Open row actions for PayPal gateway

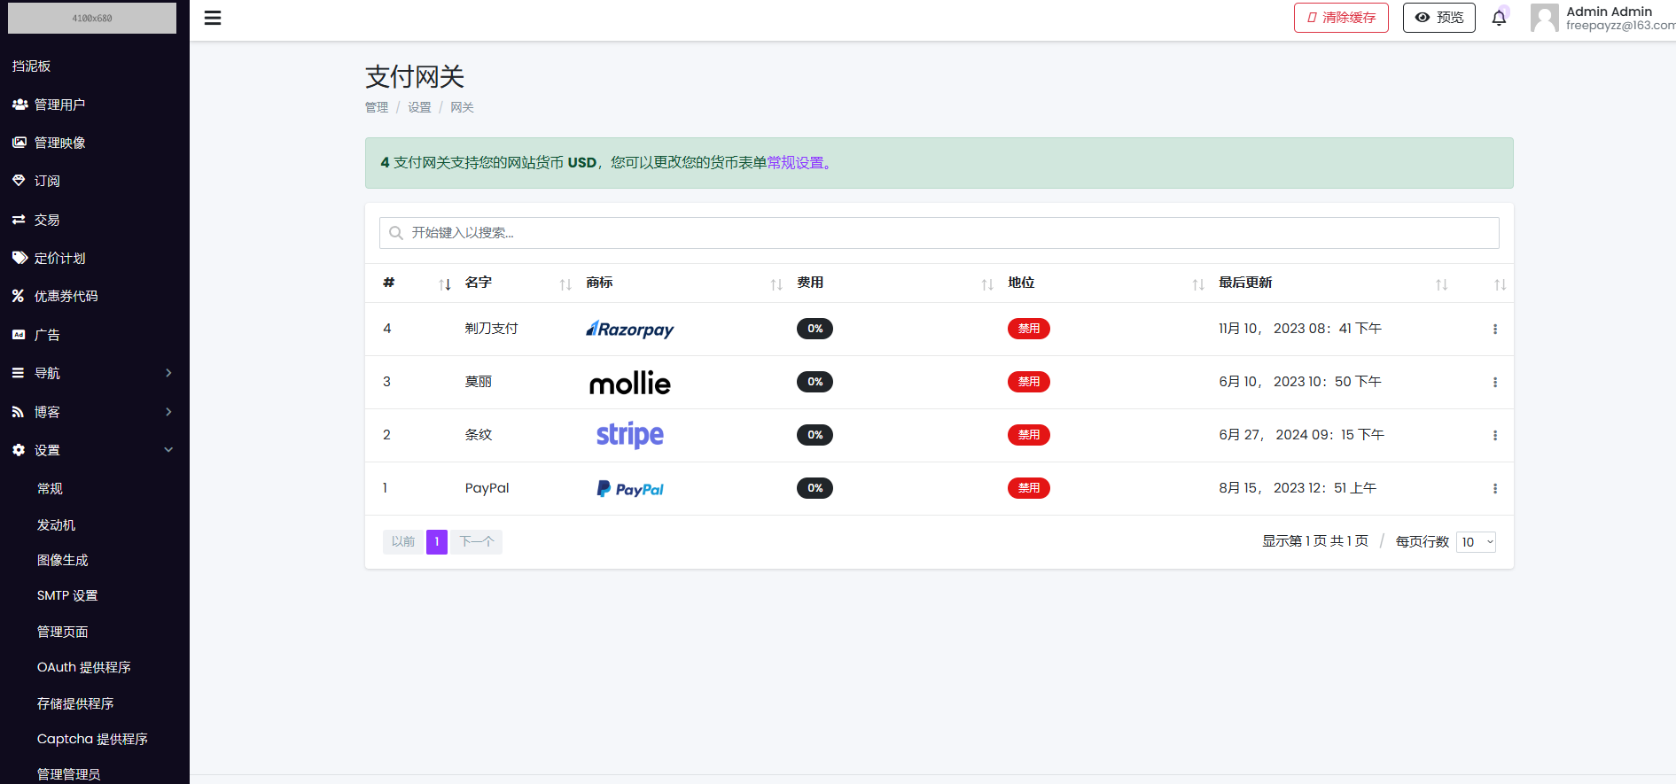[x=1495, y=488]
